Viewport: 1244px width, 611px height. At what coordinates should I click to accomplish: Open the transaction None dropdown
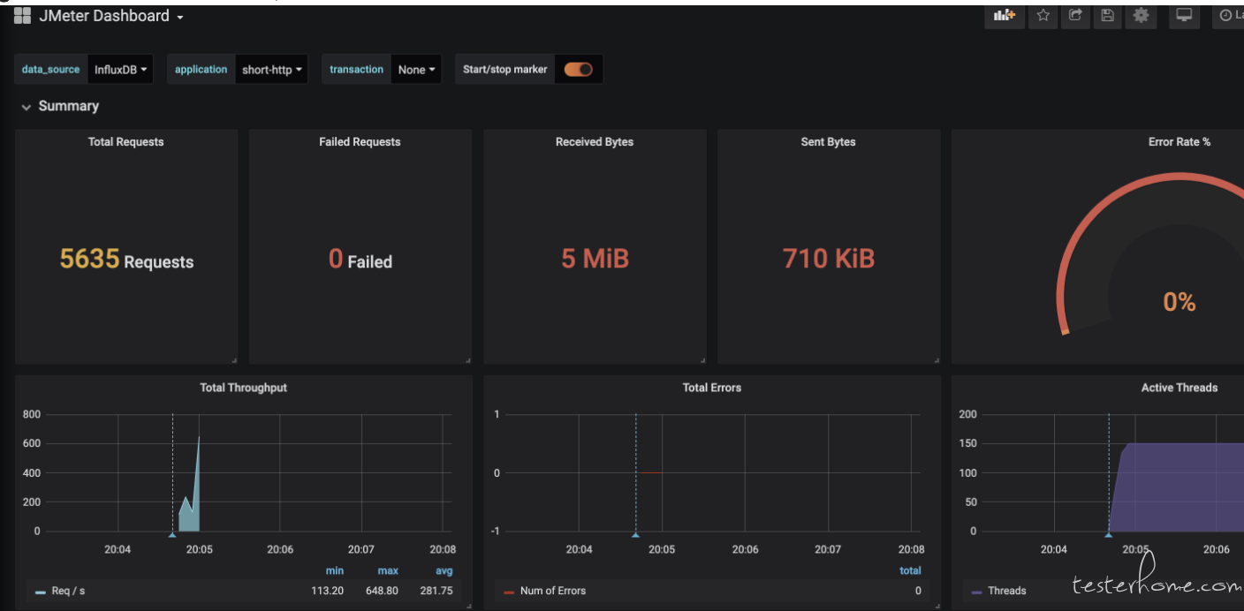(417, 70)
